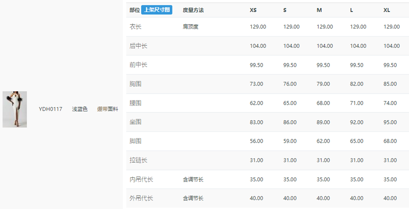The width and height of the screenshot is (409, 209).
Task: Select the XS column header
Action: [x=253, y=10]
